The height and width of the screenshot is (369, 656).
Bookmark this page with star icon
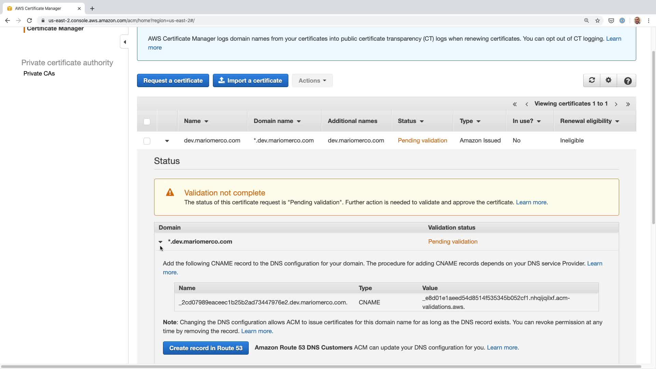598,20
